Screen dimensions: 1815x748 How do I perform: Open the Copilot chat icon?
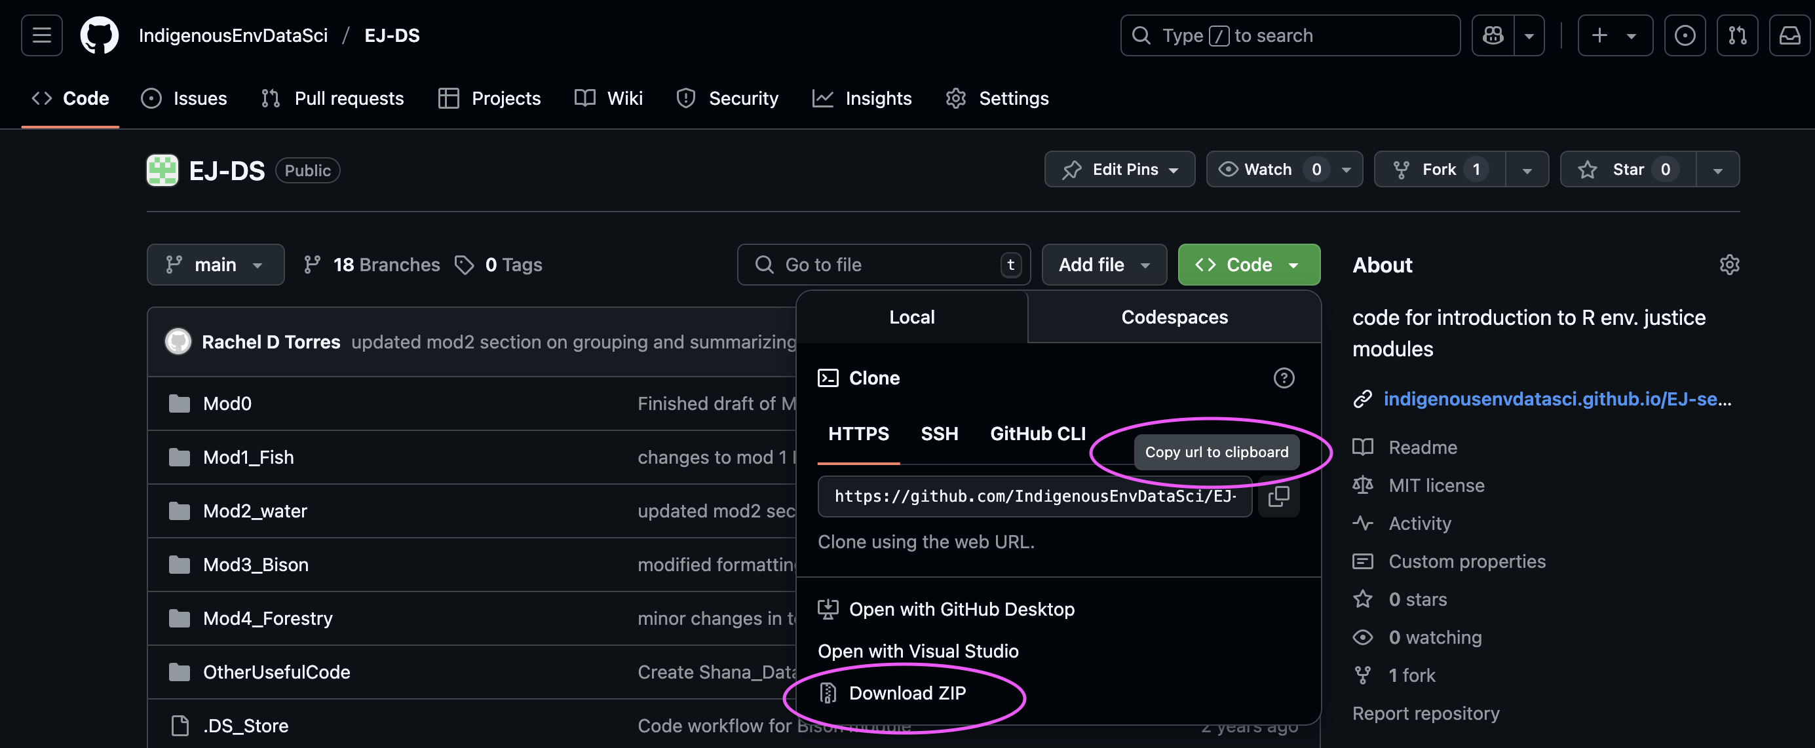click(1493, 35)
